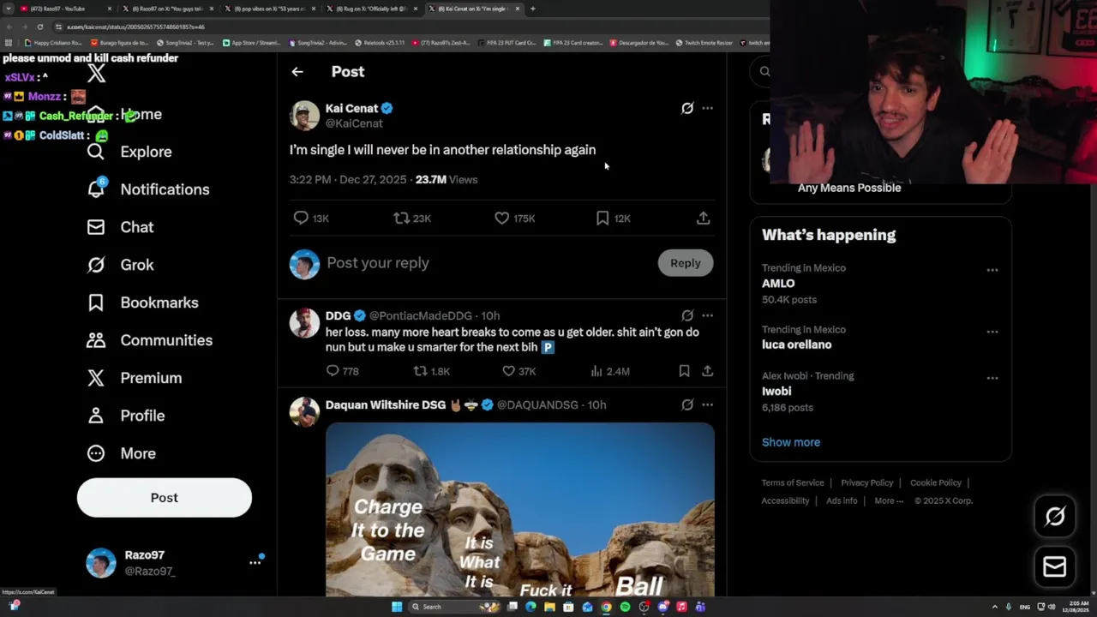Open Privacy Policy link
Screen dimensions: 1097x617
click(866, 482)
